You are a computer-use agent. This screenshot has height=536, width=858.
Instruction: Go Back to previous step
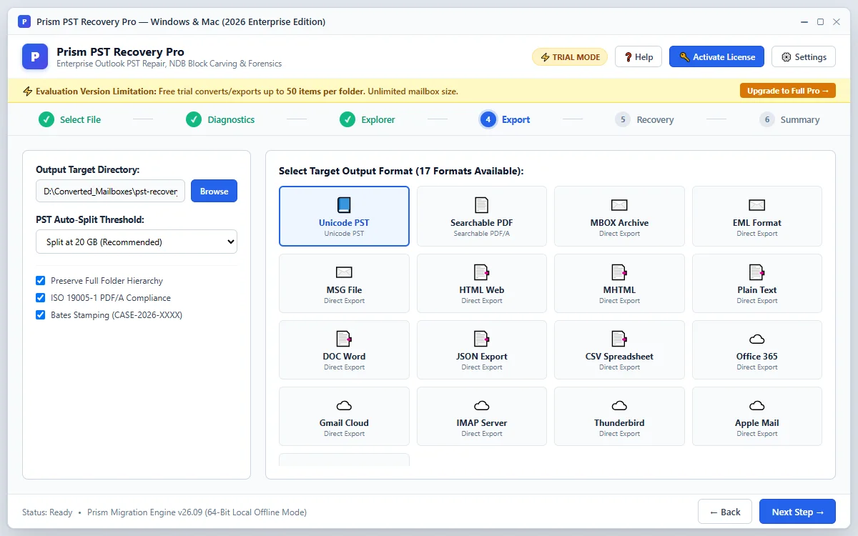tap(725, 512)
